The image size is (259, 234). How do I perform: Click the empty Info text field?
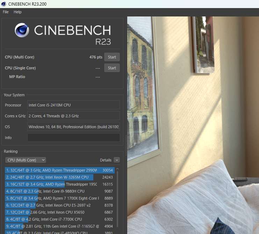[73, 138]
